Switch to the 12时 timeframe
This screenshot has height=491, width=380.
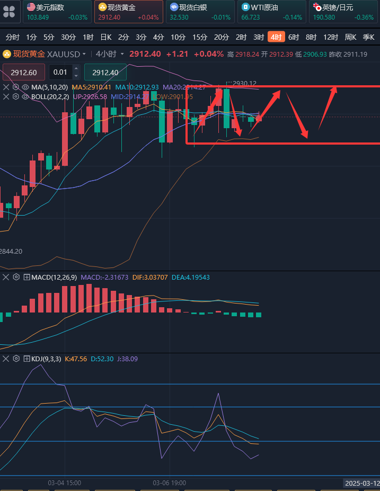331,37
